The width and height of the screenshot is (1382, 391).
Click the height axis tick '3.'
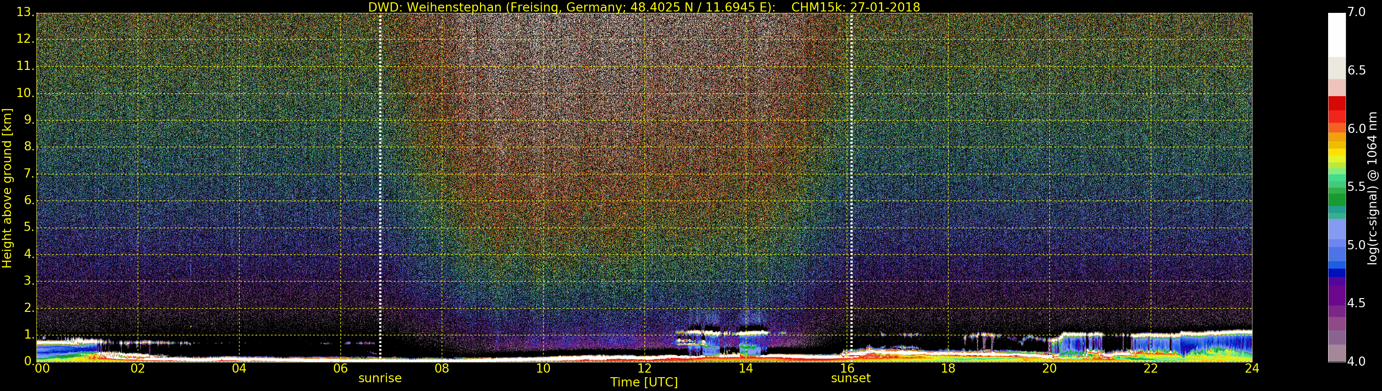pyautogui.click(x=29, y=281)
